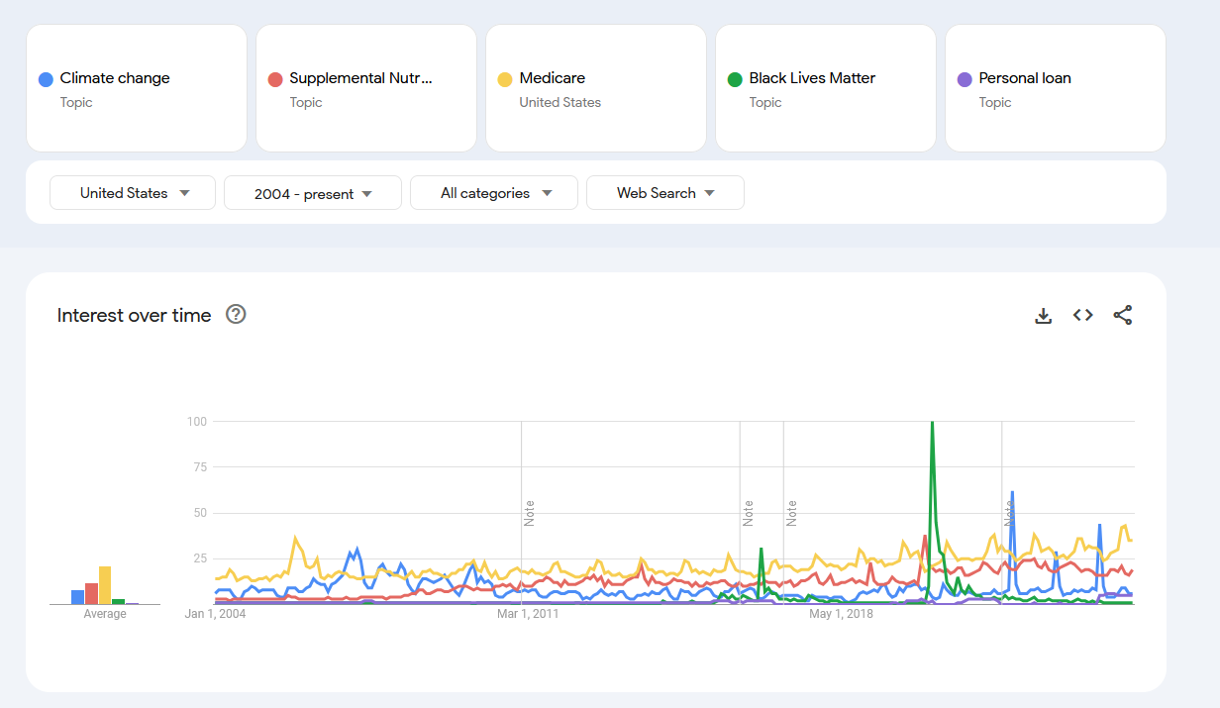1220x708 pixels.
Task: Click the Mar 1, 2011 axis label
Action: [528, 614]
